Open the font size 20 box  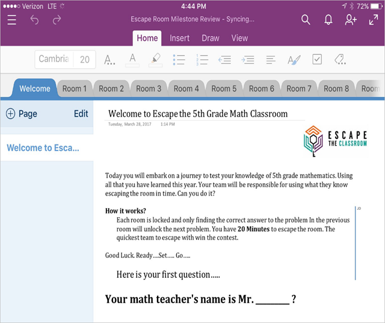[85, 59]
